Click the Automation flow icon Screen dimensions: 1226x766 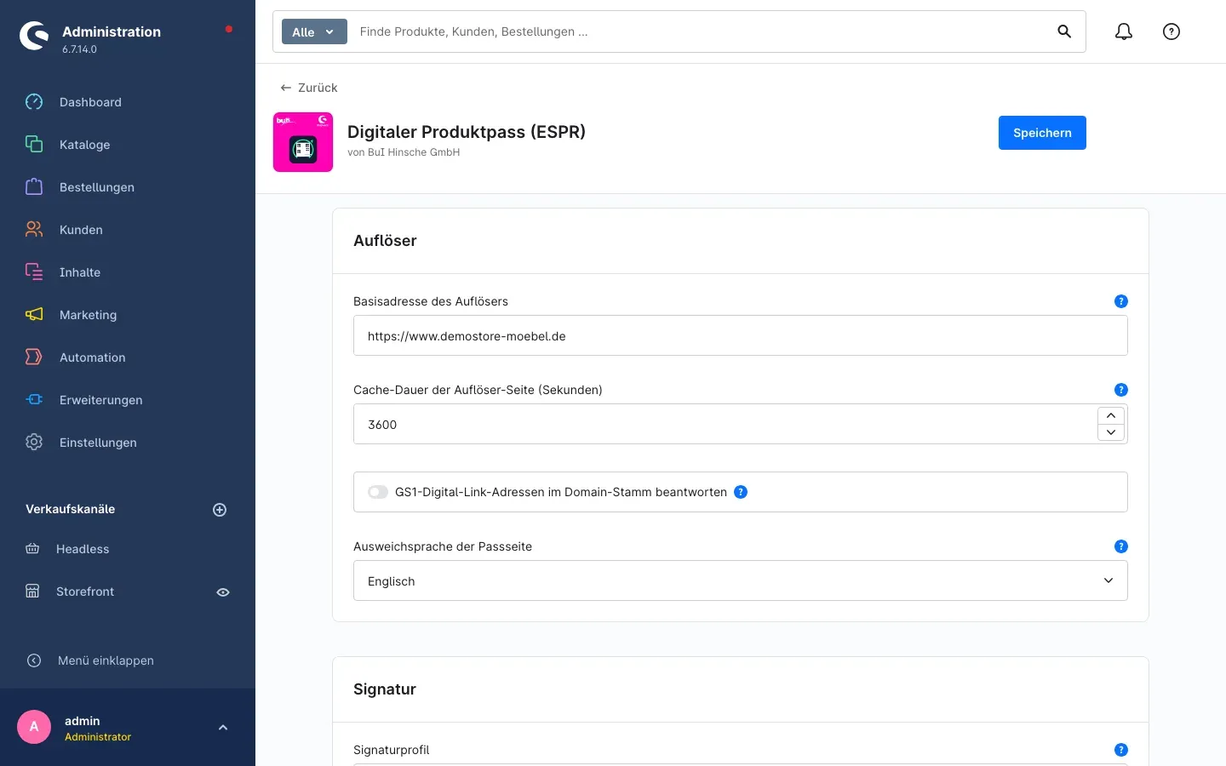[34, 357]
